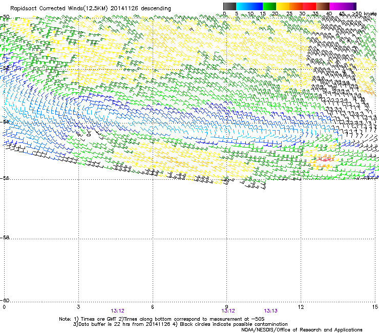
Task: Click the gray 0-5 knots legend swatch
Action: pyautogui.click(x=229, y=6)
